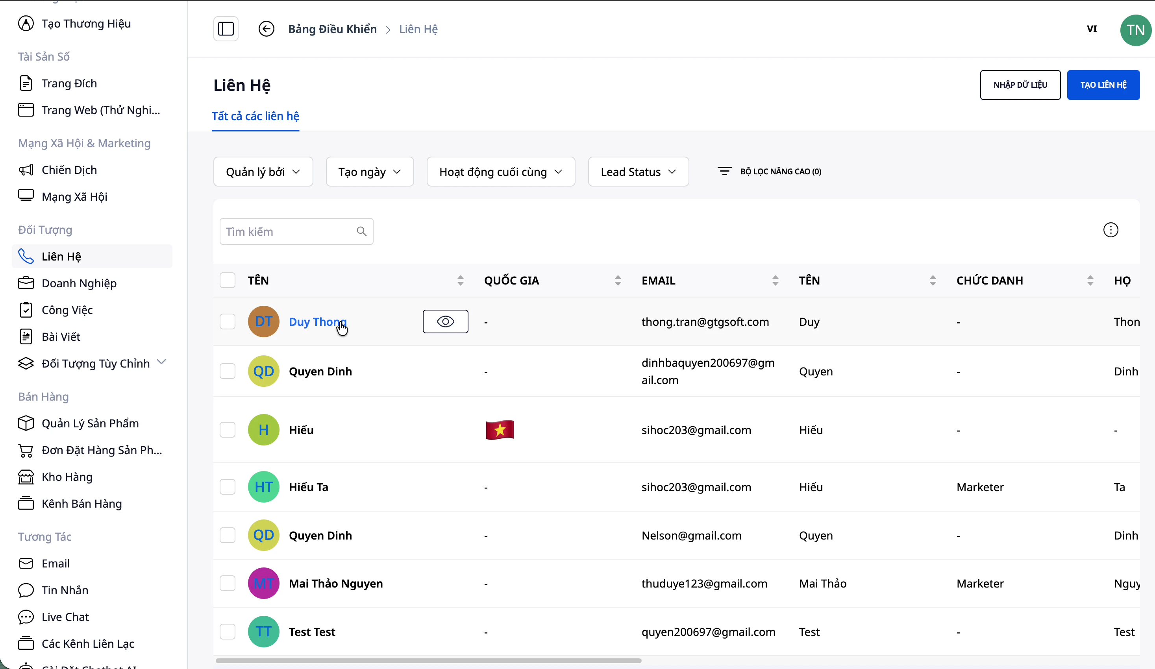Toggle the sidebar collapse icon
Viewport: 1155px width, 669px height.
point(226,29)
